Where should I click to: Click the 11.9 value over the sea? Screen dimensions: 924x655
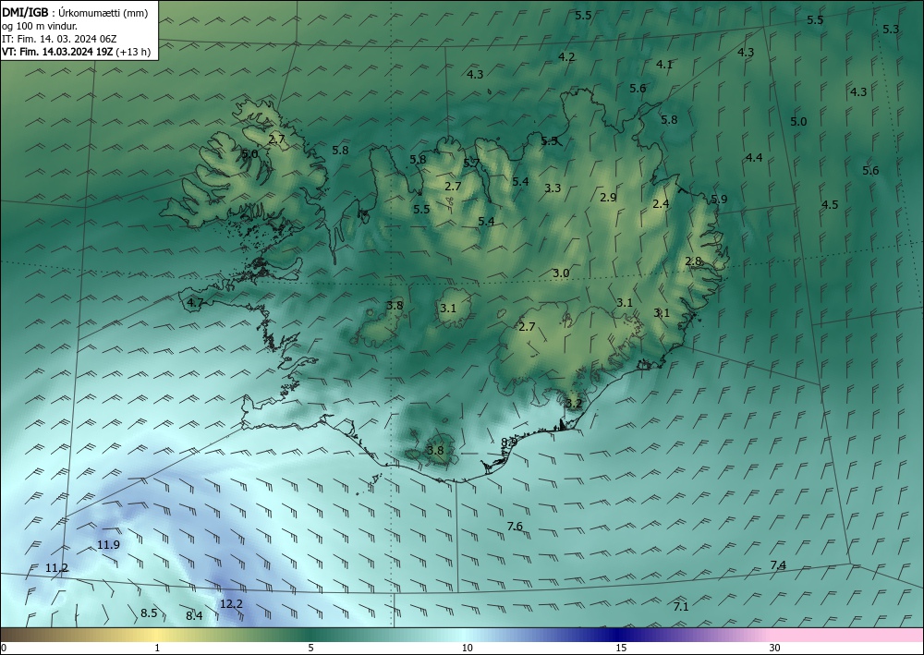(108, 545)
